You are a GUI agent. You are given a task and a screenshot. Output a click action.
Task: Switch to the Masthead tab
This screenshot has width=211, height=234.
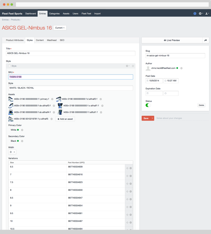point(52,40)
